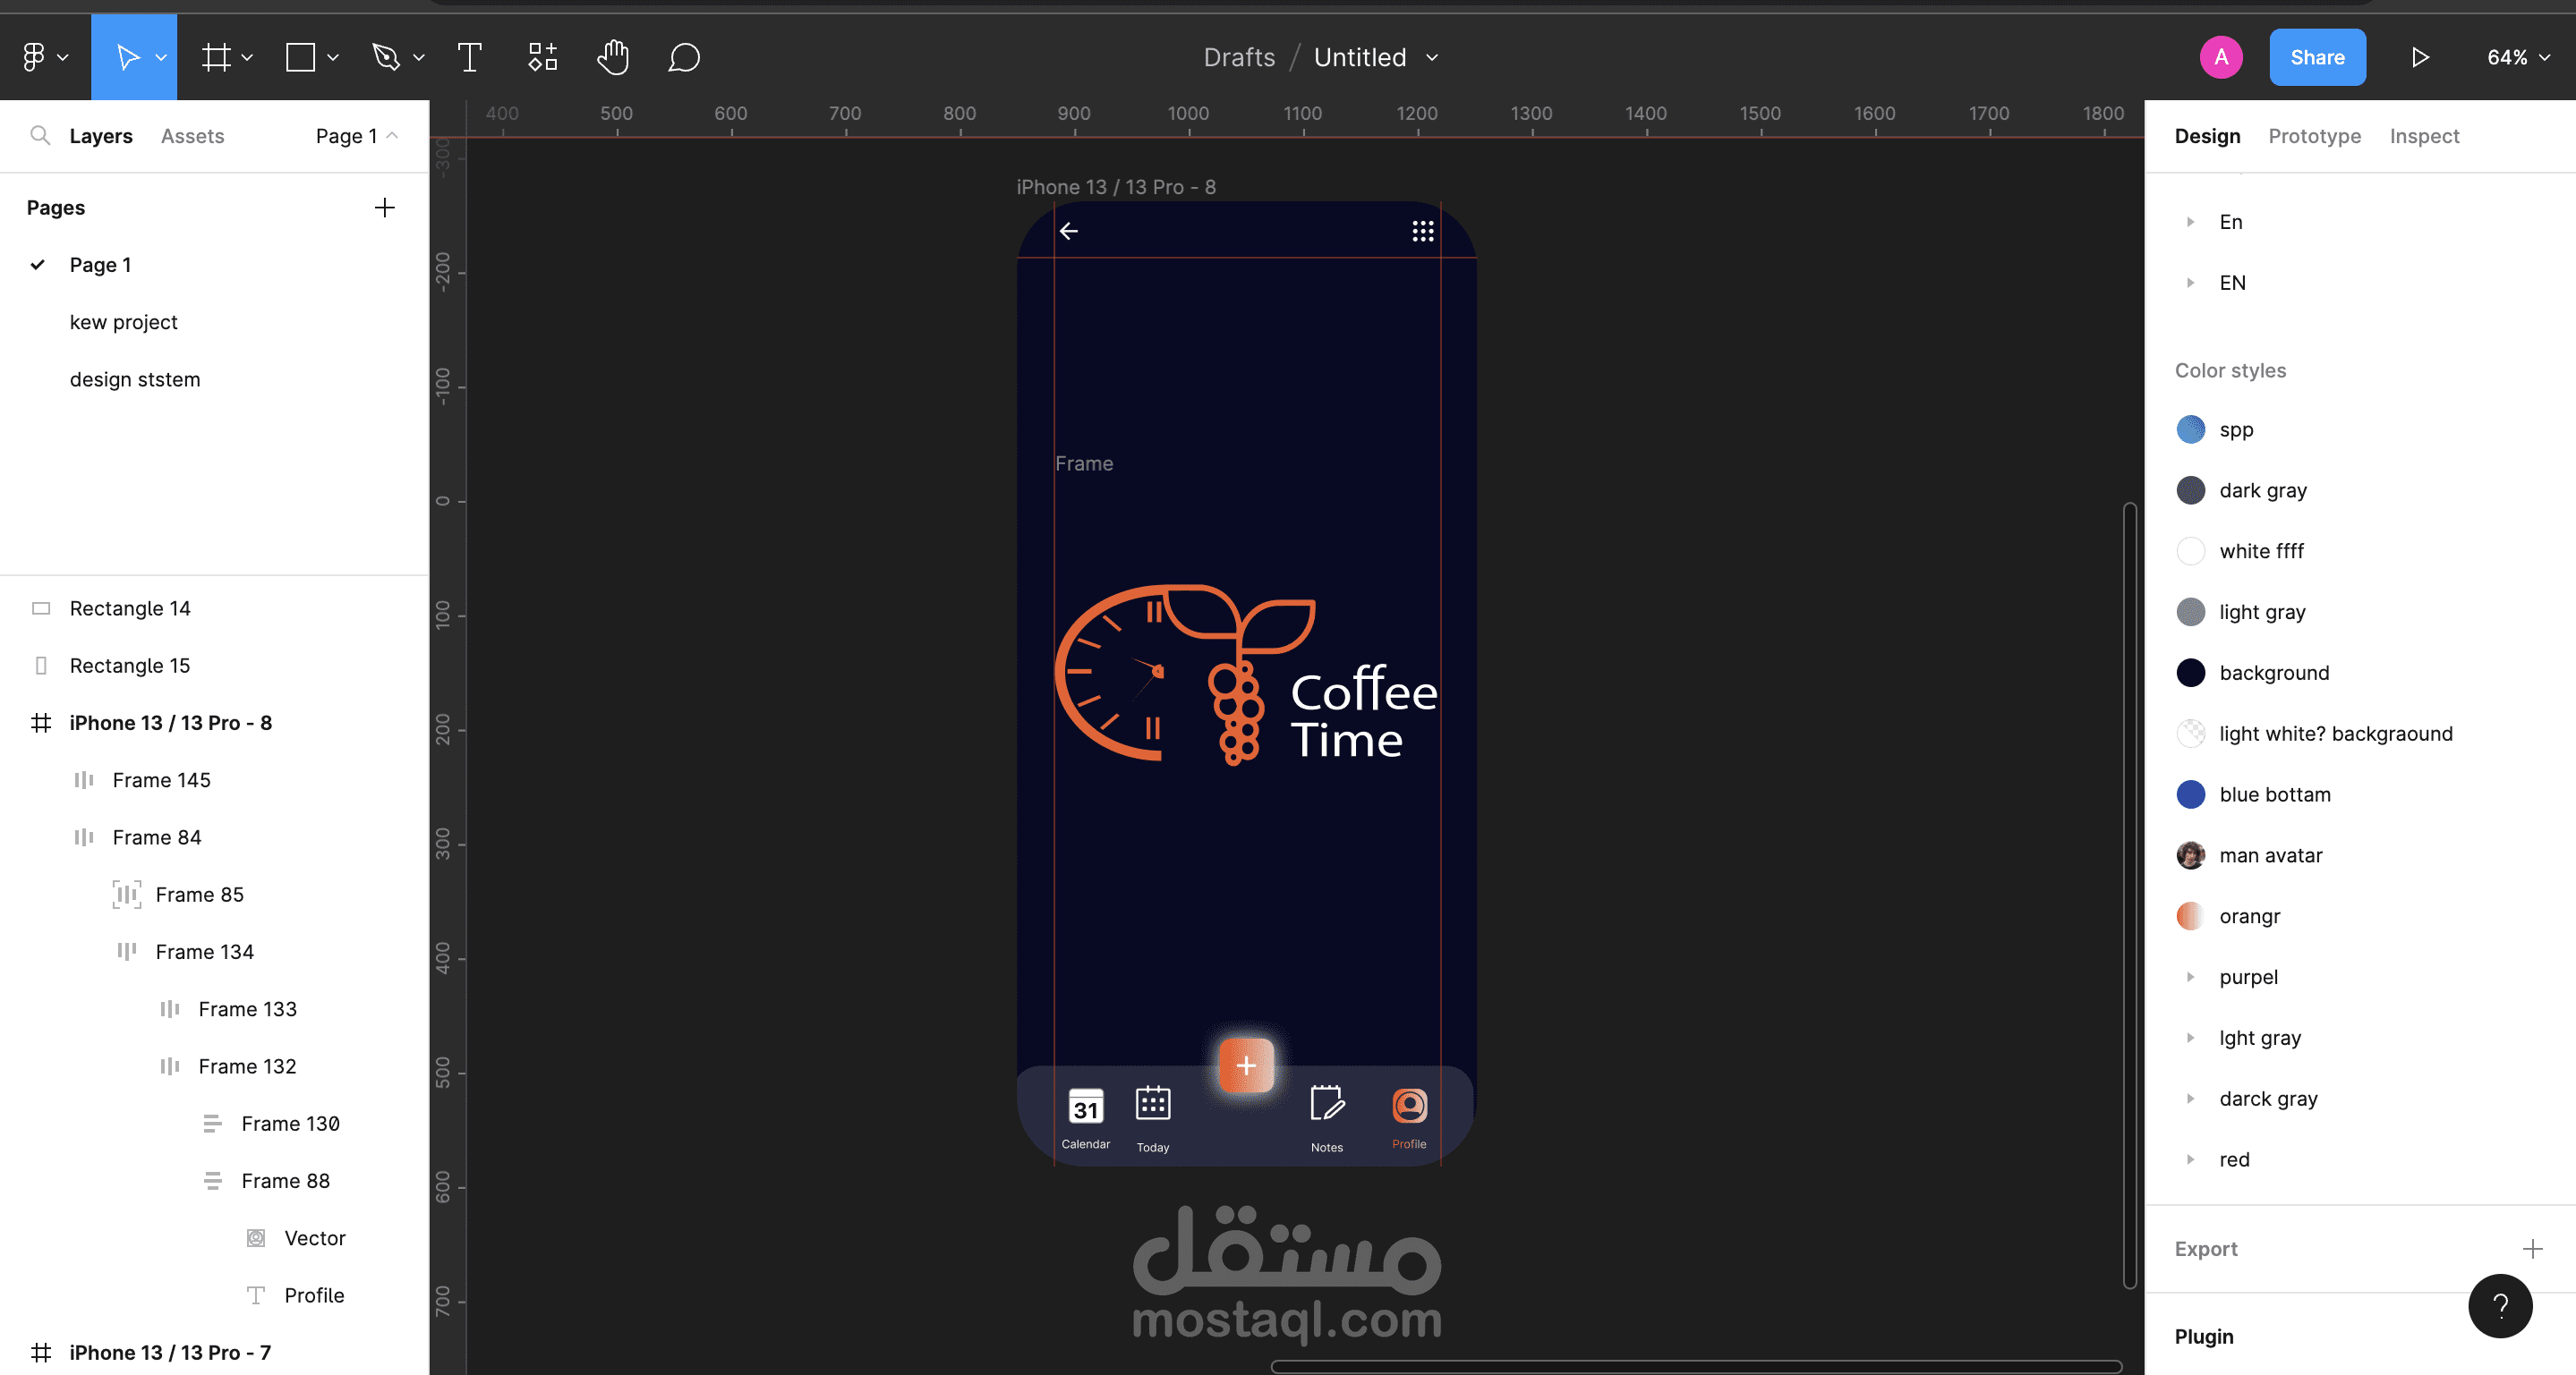The height and width of the screenshot is (1375, 2576).
Task: Open the zoom level 64% dropdown
Action: coord(2517,57)
